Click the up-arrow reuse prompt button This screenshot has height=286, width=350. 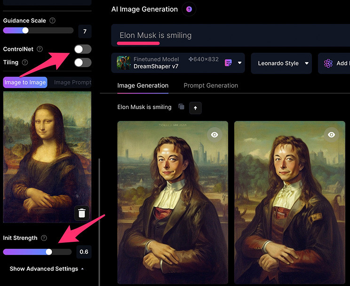tap(195, 108)
